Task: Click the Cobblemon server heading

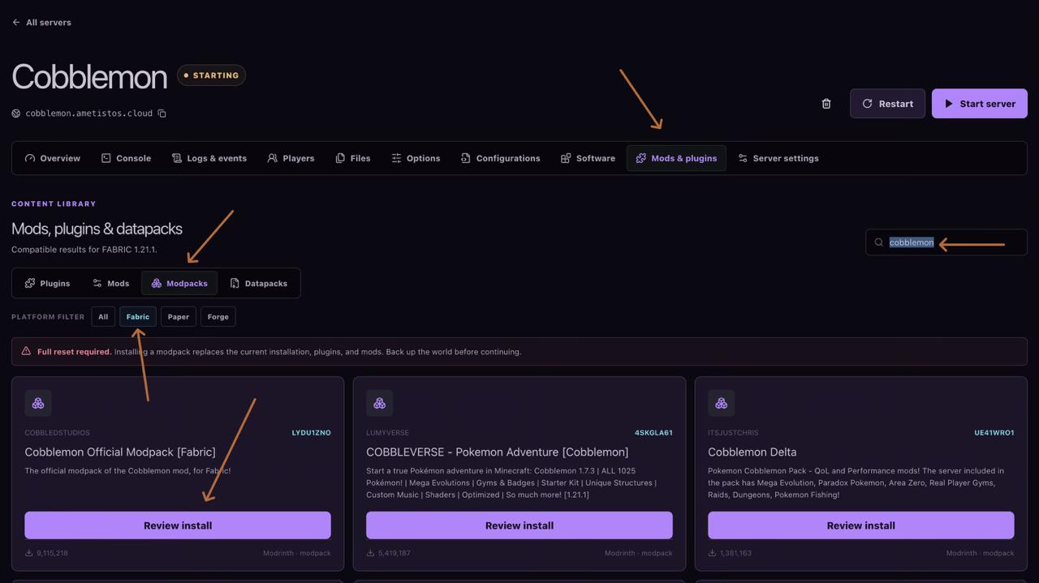Action: 89,77
